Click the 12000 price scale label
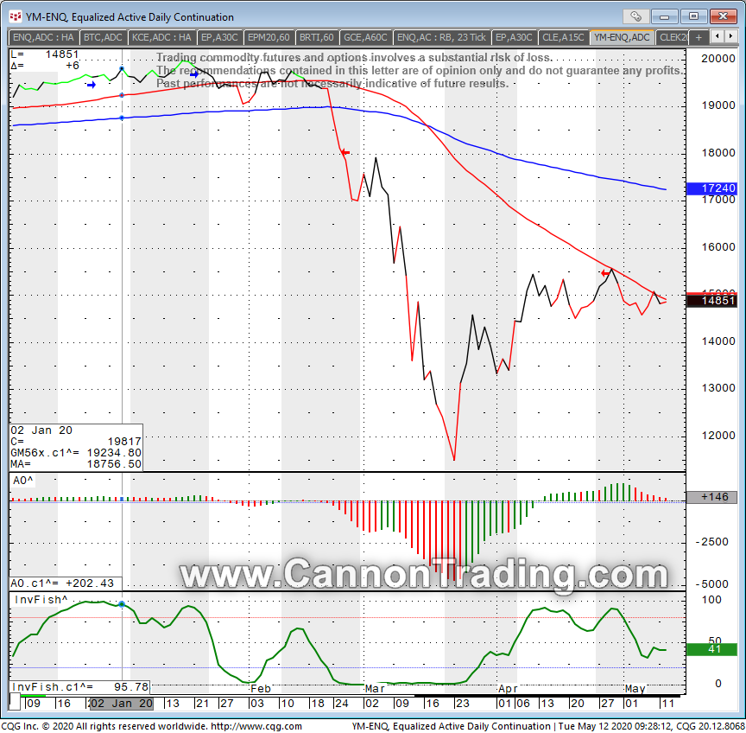746x733 pixels. pos(718,436)
